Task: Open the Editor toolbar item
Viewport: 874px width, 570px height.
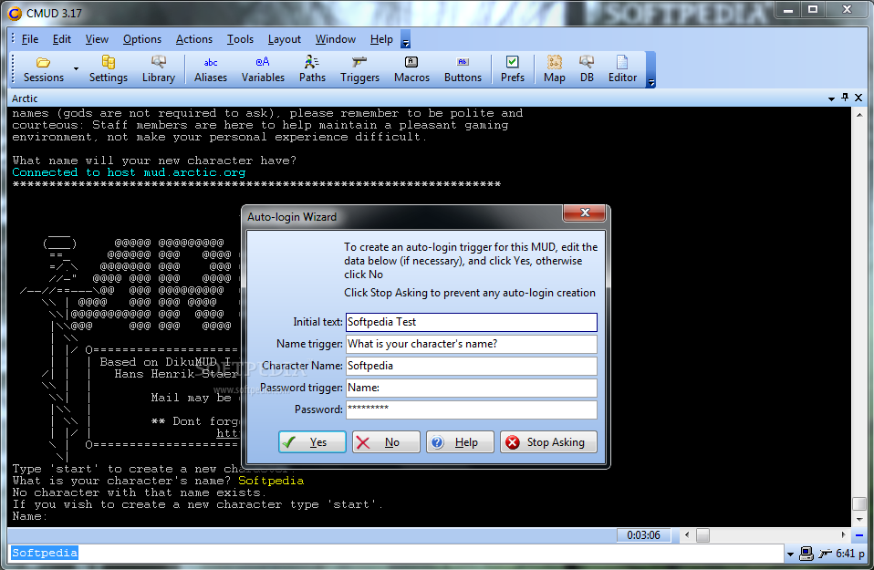Action: point(622,69)
